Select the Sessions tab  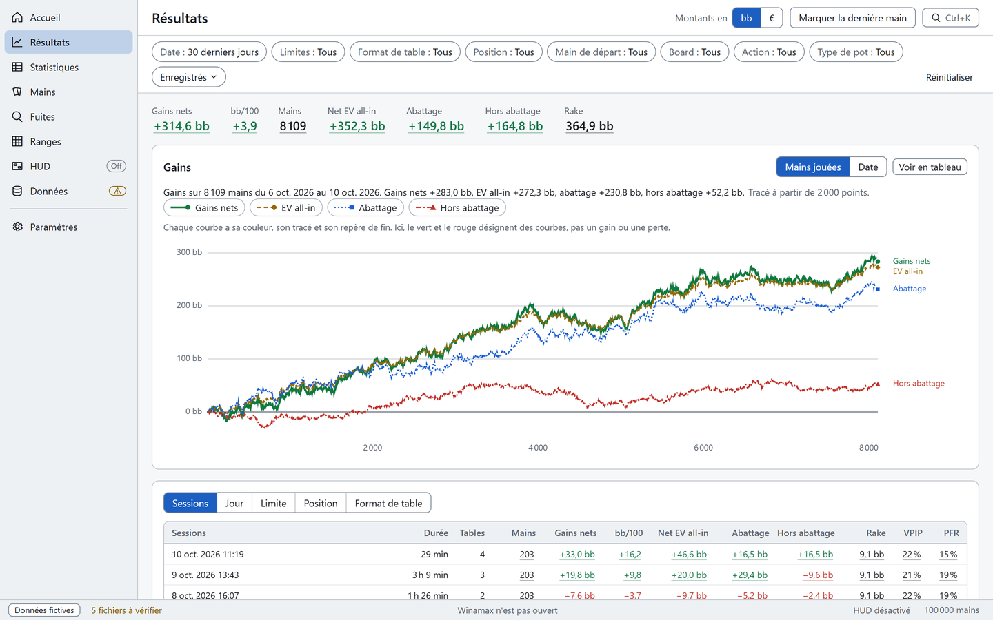(x=190, y=503)
